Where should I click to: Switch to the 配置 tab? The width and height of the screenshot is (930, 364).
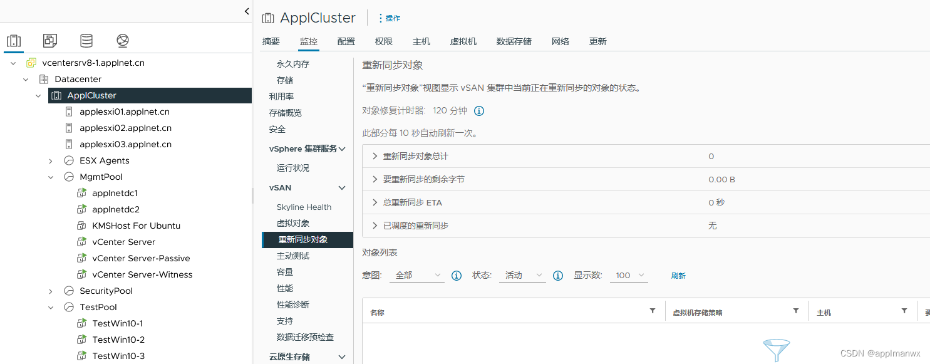[346, 41]
